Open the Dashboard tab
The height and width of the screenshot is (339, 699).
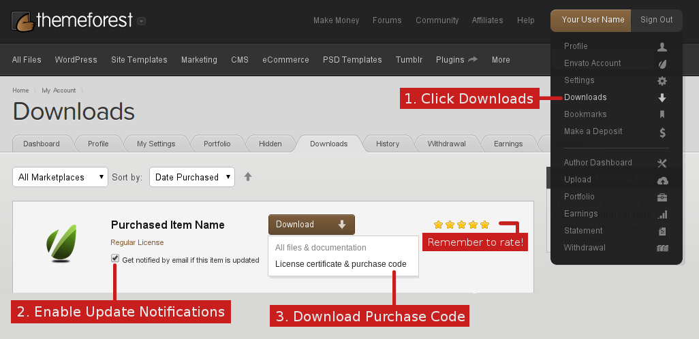(x=42, y=144)
